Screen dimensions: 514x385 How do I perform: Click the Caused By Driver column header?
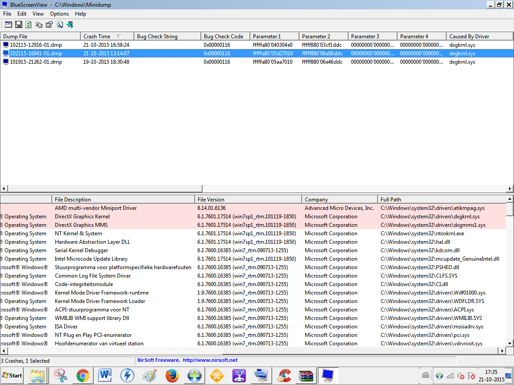point(480,37)
